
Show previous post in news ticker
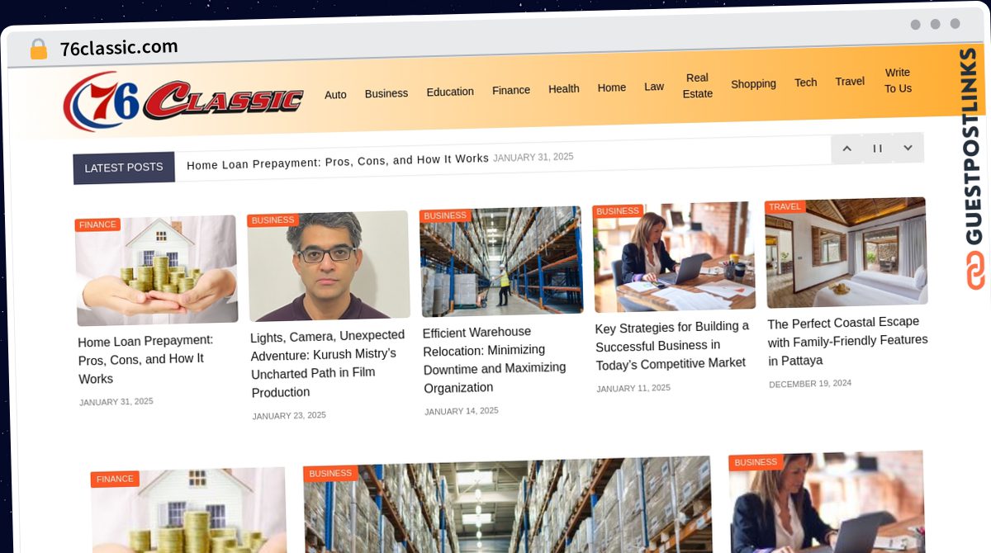(846, 149)
